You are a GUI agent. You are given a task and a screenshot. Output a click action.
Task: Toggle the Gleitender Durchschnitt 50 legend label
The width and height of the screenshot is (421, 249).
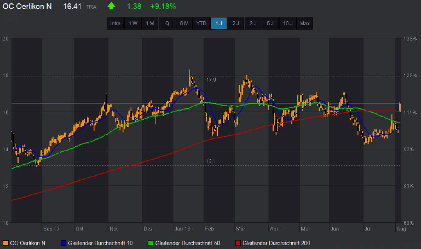(x=189, y=242)
